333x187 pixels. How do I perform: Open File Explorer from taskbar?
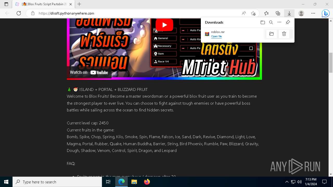(x=134, y=182)
